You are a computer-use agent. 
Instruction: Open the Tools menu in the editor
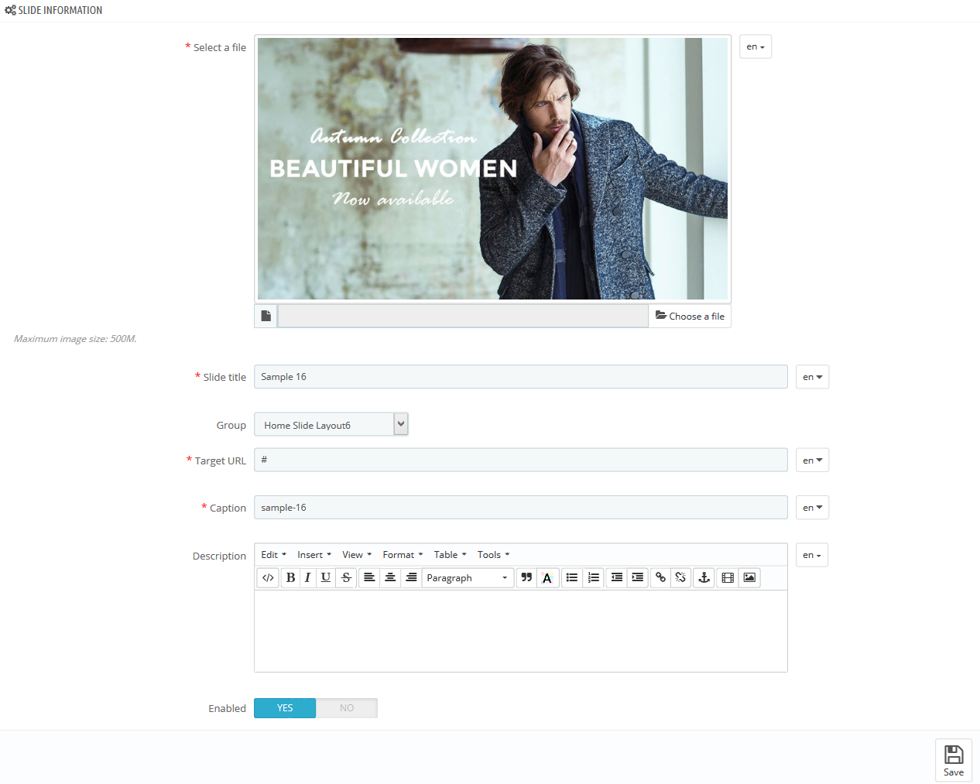point(493,555)
